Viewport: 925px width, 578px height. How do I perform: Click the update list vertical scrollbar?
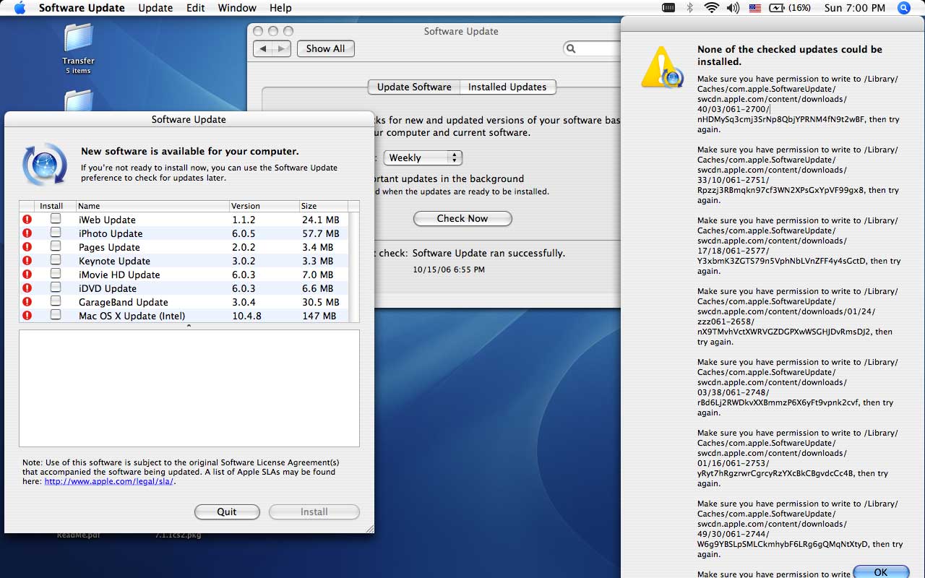tap(354, 267)
